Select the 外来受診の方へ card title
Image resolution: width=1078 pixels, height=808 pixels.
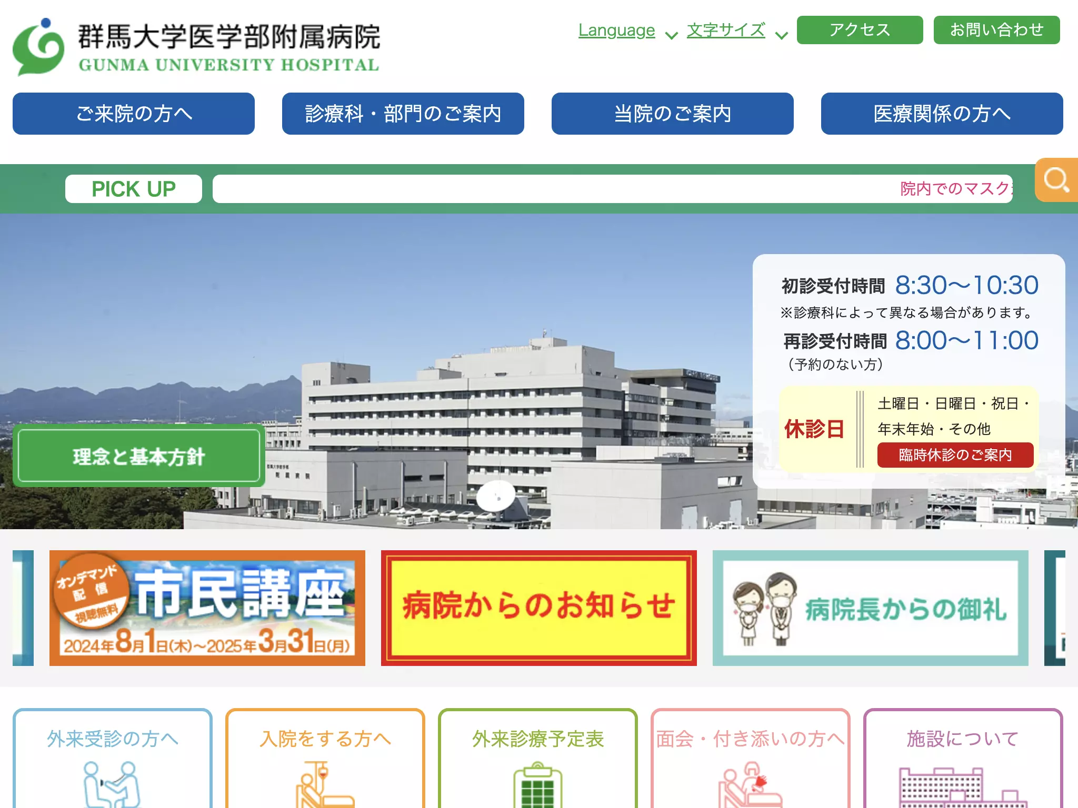[113, 739]
